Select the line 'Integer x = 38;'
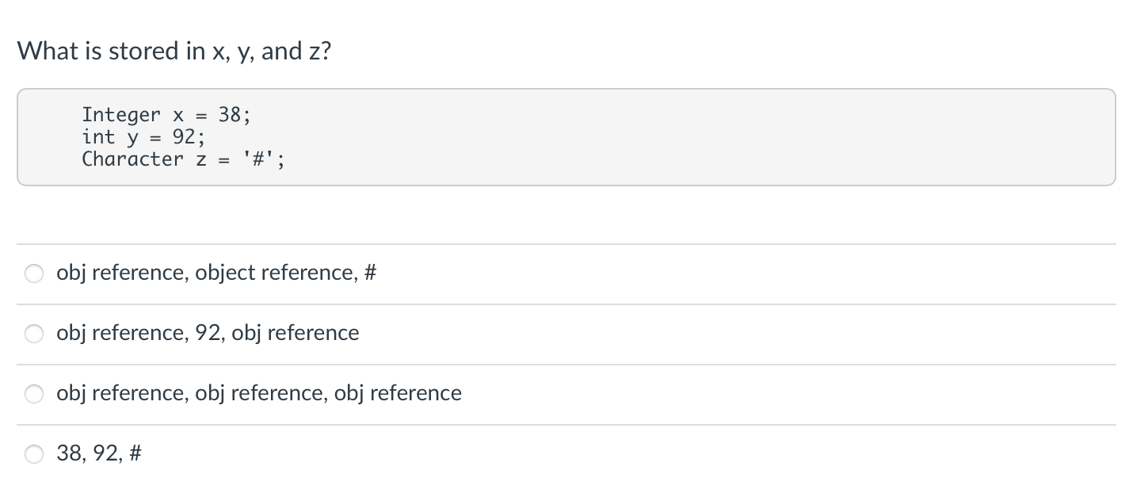The image size is (1133, 497). (x=166, y=115)
